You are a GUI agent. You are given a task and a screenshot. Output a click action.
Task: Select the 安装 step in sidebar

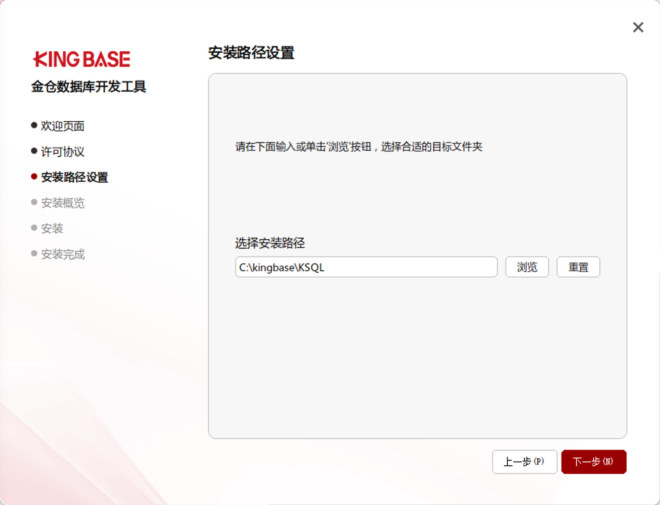point(52,228)
